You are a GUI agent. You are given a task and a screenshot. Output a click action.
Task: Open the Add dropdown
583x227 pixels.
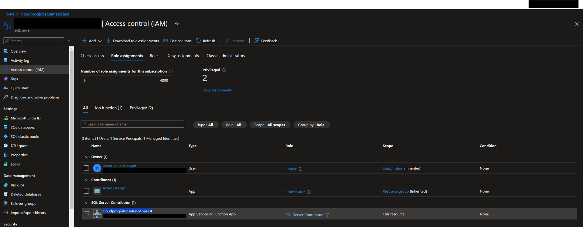coord(92,41)
